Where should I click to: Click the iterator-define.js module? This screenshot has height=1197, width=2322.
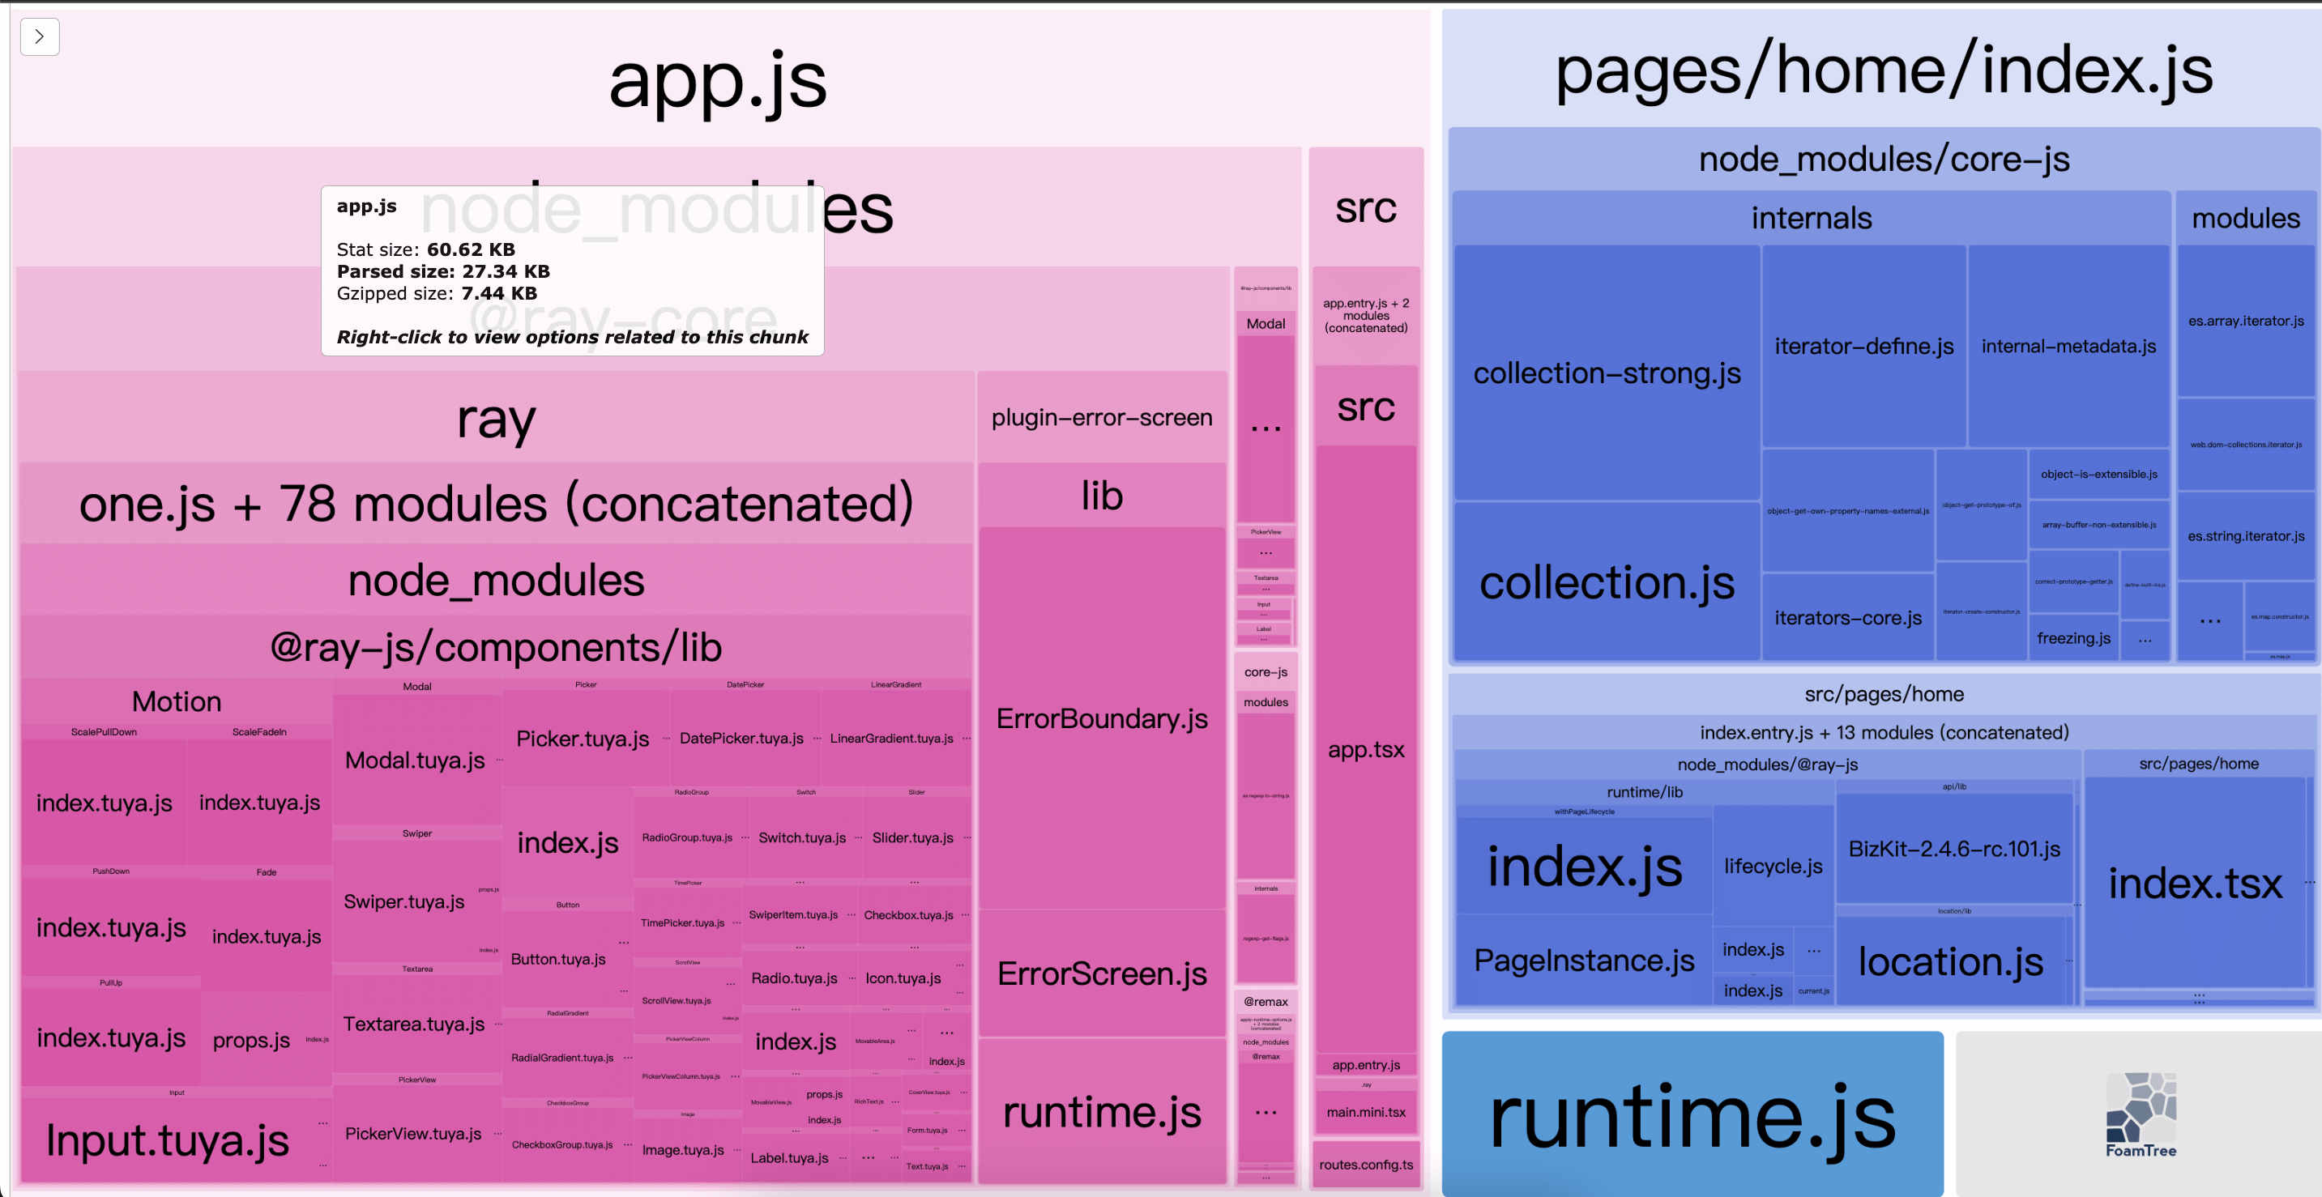(1863, 346)
